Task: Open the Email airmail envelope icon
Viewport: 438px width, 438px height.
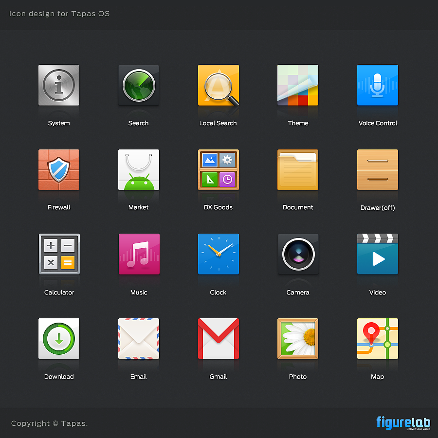Action: (138, 338)
